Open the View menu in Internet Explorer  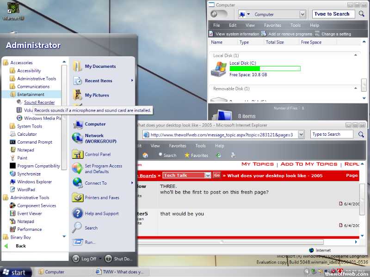[155, 146]
